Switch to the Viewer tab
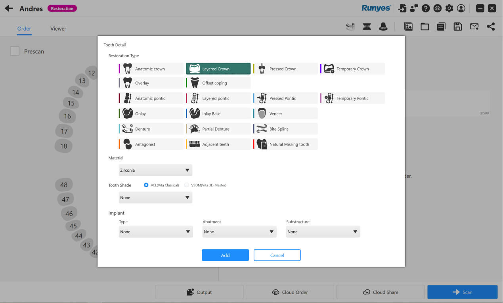503x303 pixels. coord(58,29)
